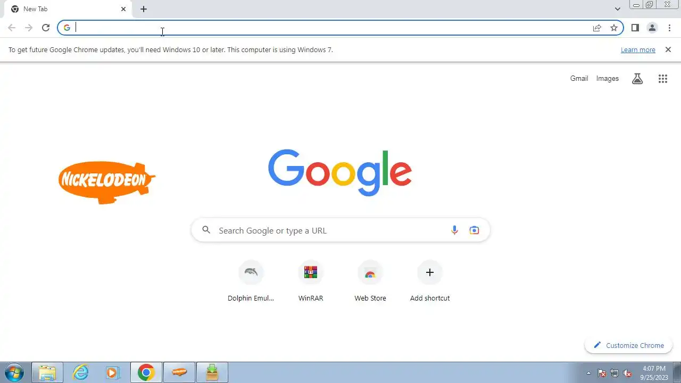Bookmark this tab with the star icon
681x383 pixels.
pos(614,28)
